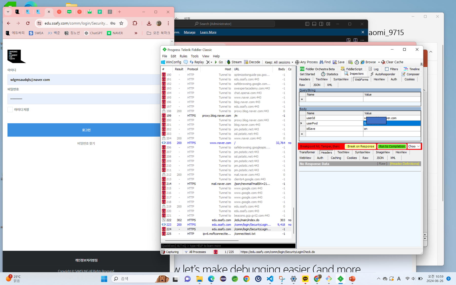Click the Run to Completion button
Image resolution: width=456 pixels, height=285 pixels.
point(392,146)
